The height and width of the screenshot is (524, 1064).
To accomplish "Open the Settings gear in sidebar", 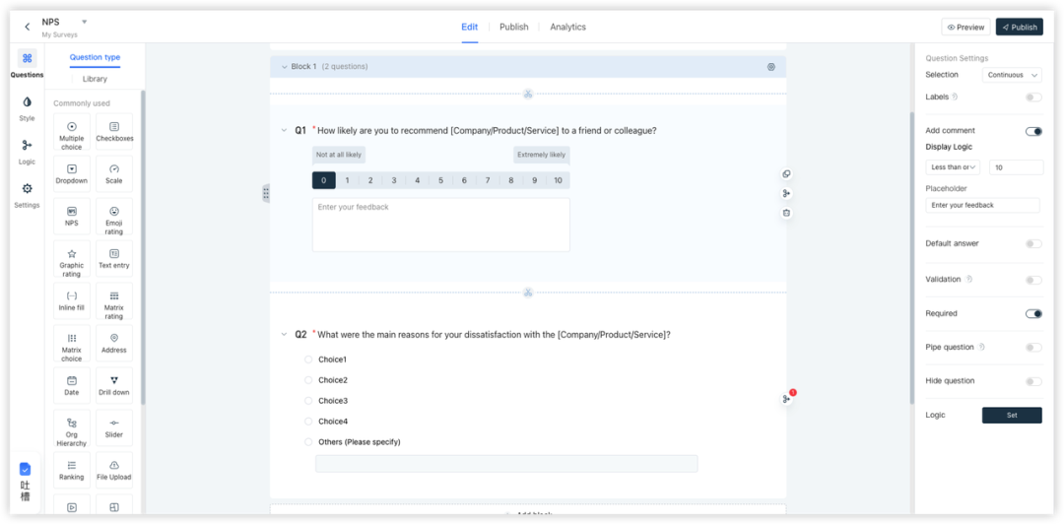I will click(x=27, y=193).
